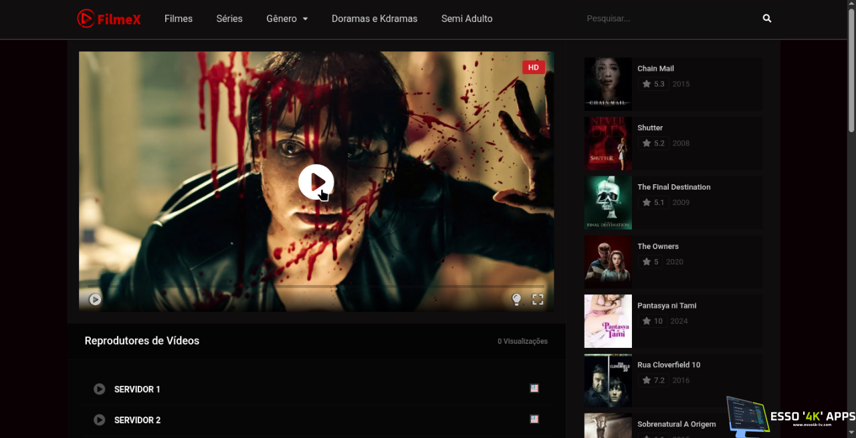Click the large play button on video

point(316,182)
